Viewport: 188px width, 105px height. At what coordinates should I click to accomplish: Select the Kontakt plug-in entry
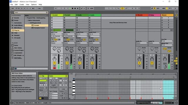(x=36, y=25)
